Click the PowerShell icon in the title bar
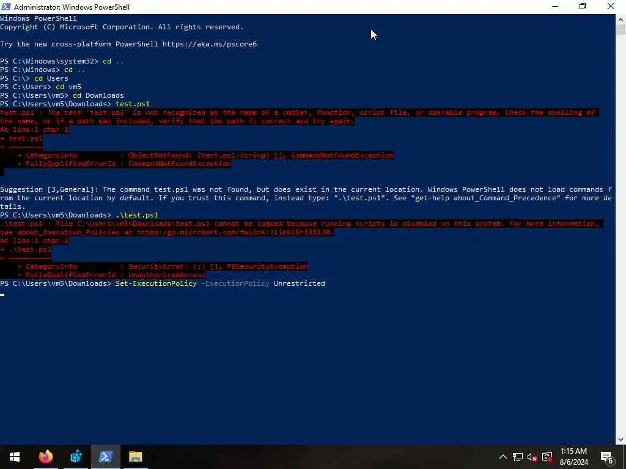The height and width of the screenshot is (469, 626). 6,6
